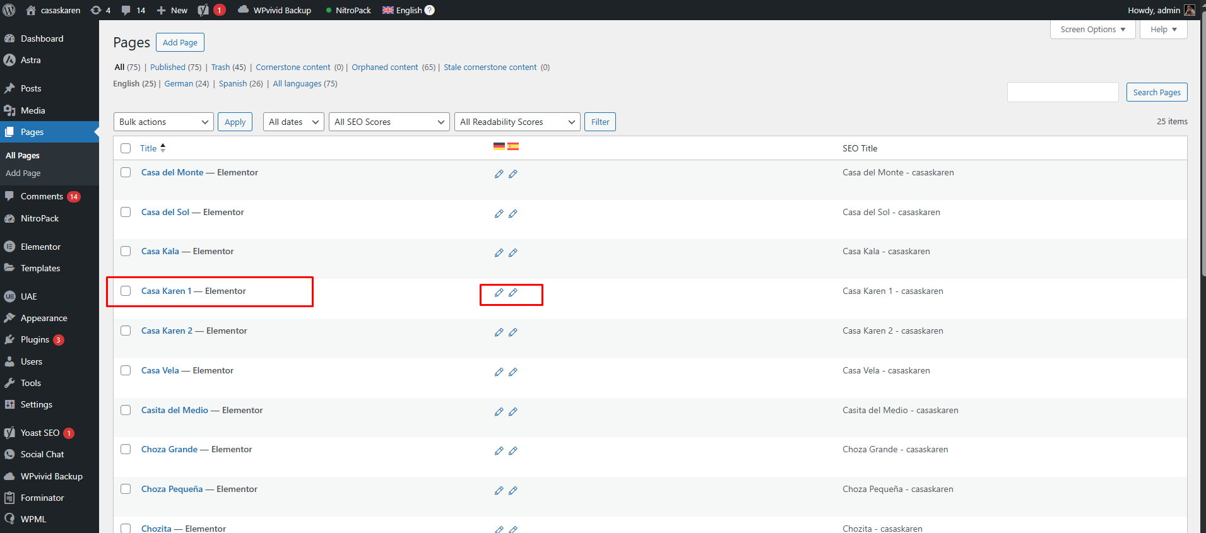Image resolution: width=1206 pixels, height=533 pixels.
Task: Click the help question mark beside English
Action: 430,10
